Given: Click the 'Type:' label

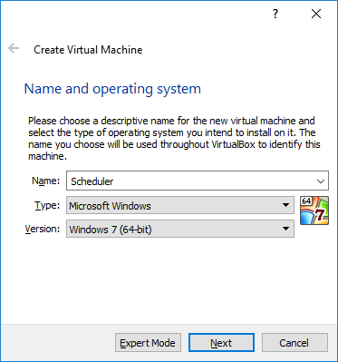Looking at the screenshot, I should pos(47,206).
